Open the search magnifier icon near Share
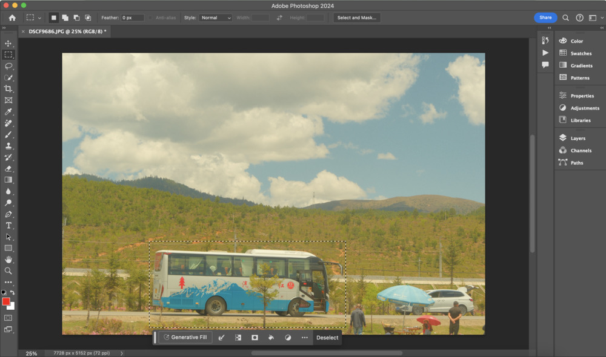 click(565, 18)
